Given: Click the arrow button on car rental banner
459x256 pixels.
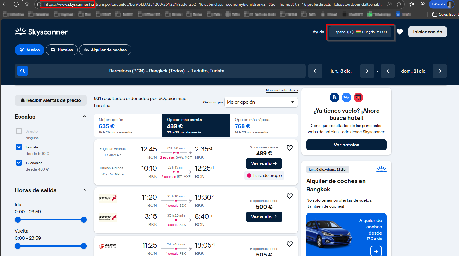Looking at the screenshot, I should click(x=376, y=251).
